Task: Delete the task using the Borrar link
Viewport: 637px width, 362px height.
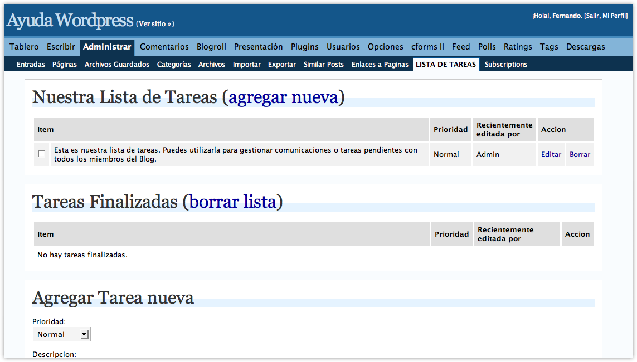Action: point(580,154)
